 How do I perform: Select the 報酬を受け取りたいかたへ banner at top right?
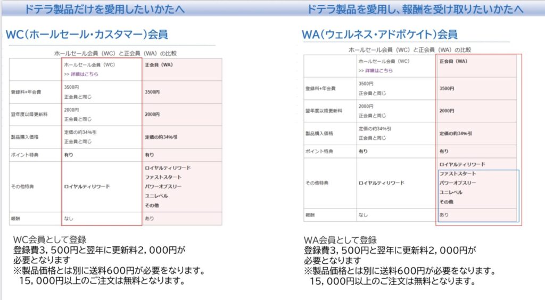click(x=414, y=10)
